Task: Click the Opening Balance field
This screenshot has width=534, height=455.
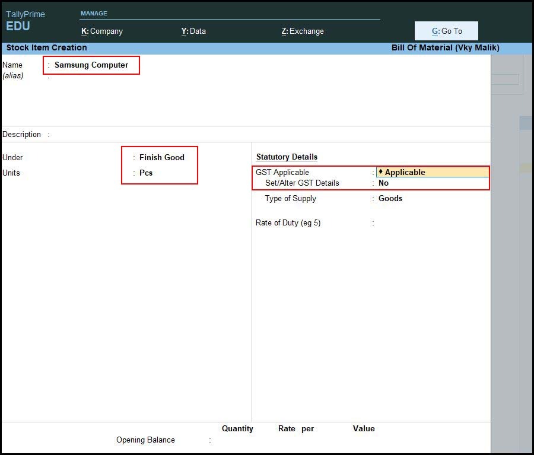Action: (x=225, y=440)
